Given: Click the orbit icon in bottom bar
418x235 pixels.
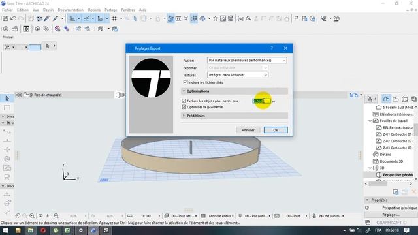Looking at the screenshot, I should pyautogui.click(x=40, y=216).
